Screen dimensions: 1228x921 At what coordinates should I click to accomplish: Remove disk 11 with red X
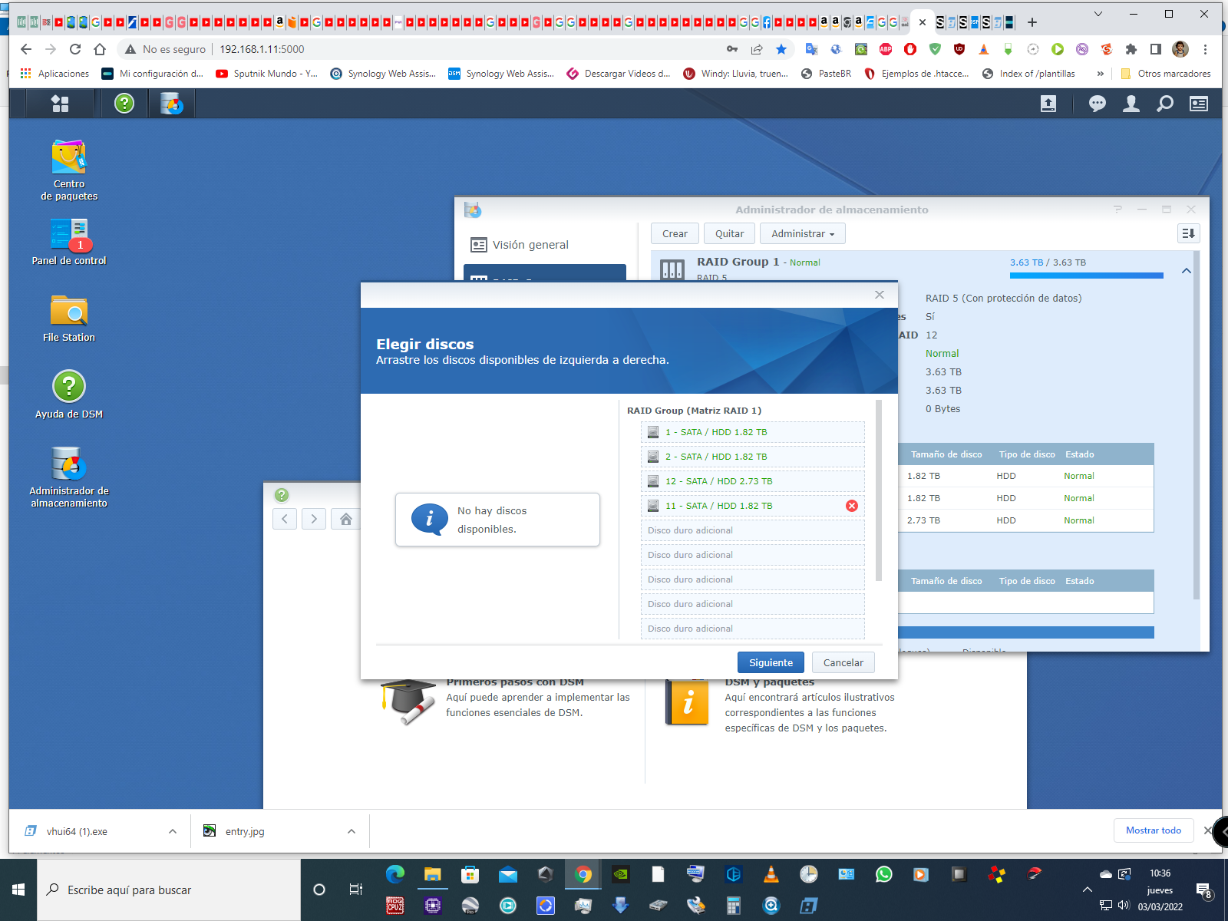point(852,506)
